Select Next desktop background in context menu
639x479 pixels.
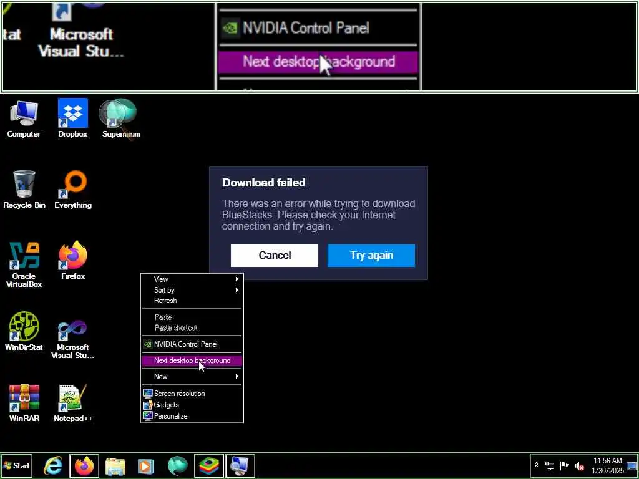tap(192, 360)
